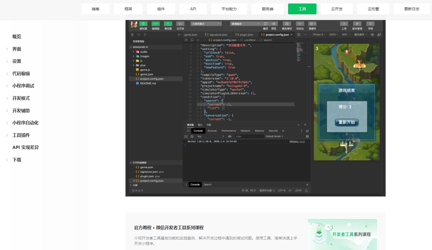This screenshot has height=250, width=432.
Task: Expand the 工具插件 sidebar chevron
Action: [7, 135]
